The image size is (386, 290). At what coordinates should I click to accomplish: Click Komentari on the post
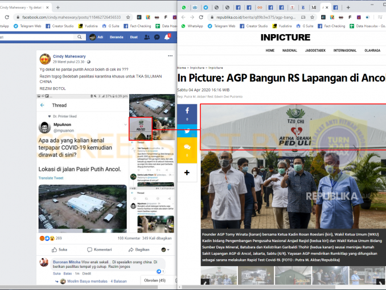100,250
